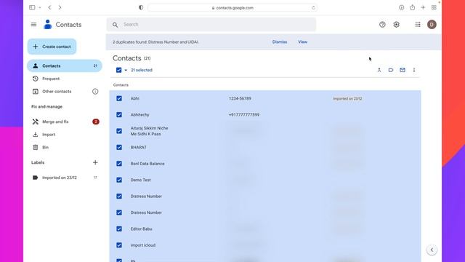
Task: Open Safari downloads
Action: pos(401,8)
